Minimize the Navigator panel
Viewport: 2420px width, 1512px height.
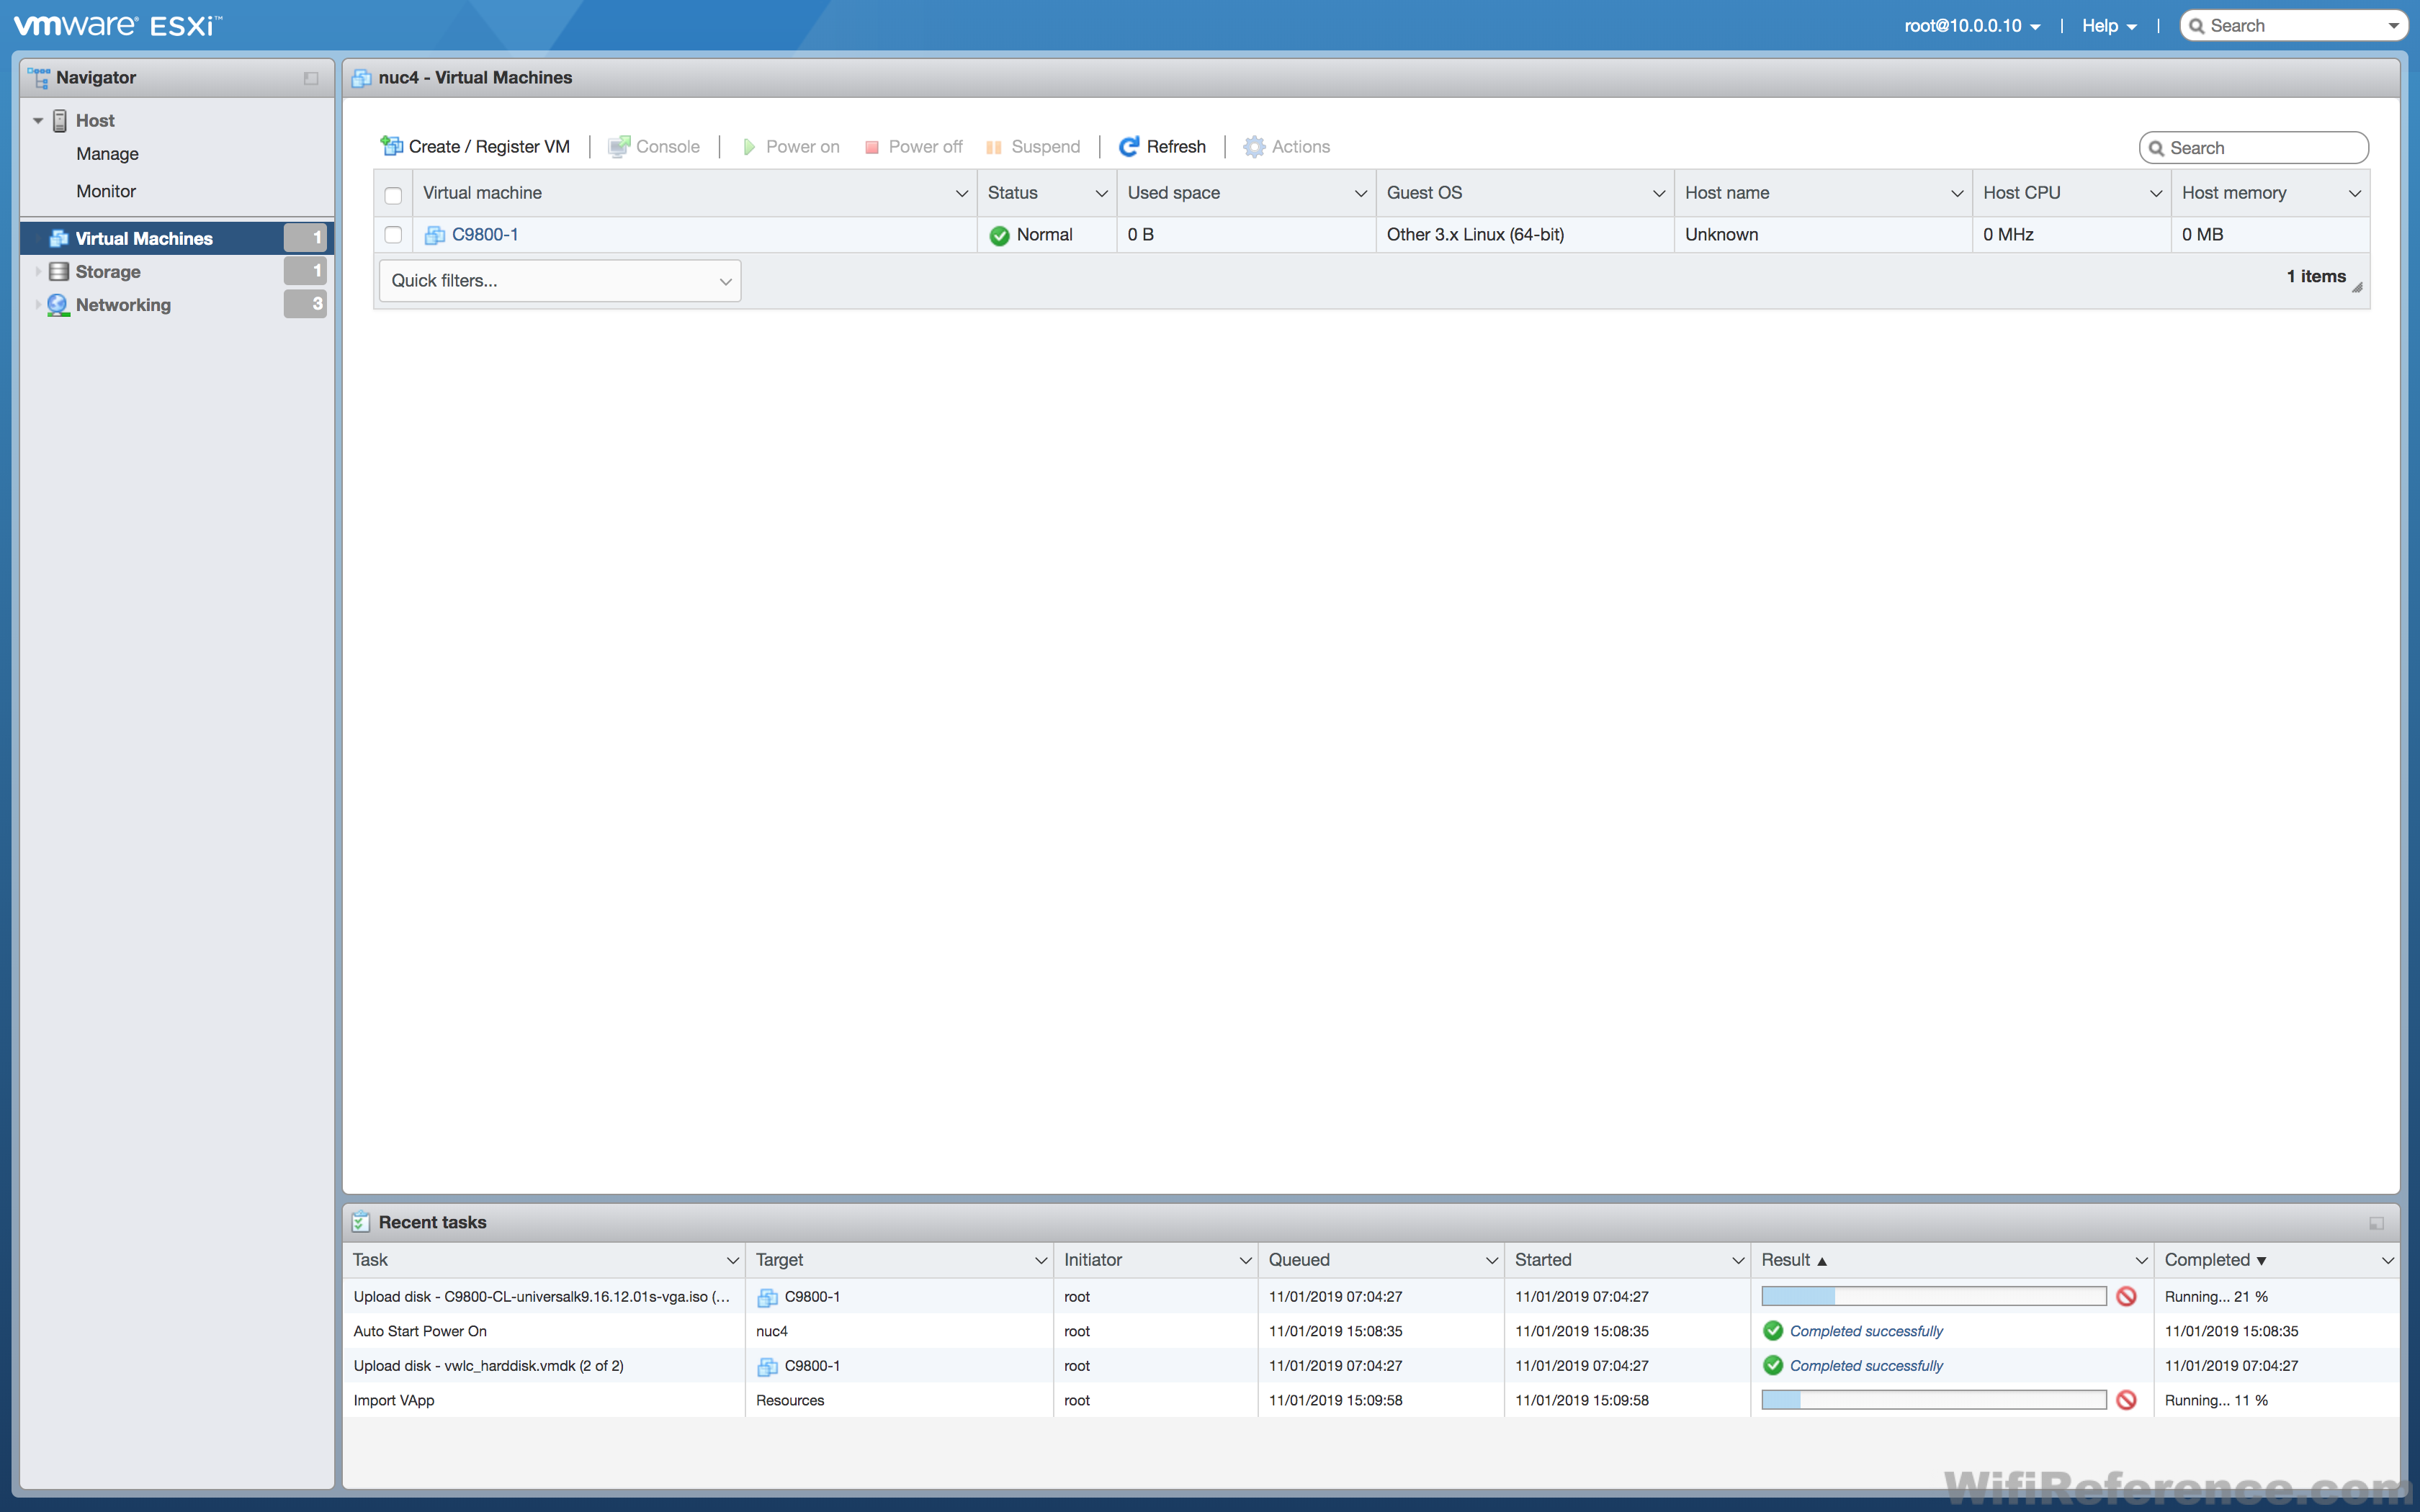coord(311,78)
